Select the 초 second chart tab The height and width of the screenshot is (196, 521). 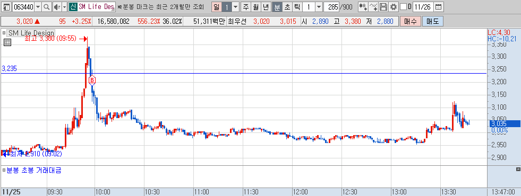pos(287,7)
